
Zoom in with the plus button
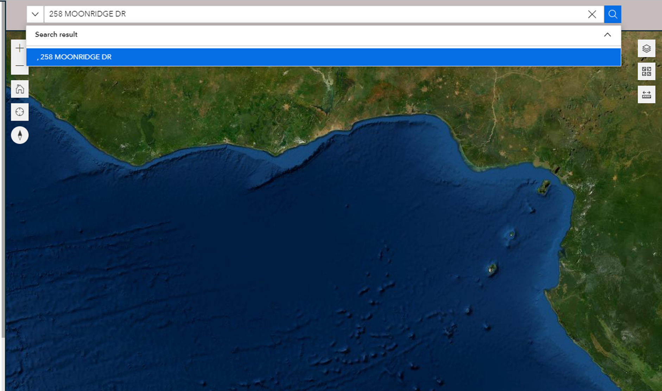pyautogui.click(x=20, y=48)
